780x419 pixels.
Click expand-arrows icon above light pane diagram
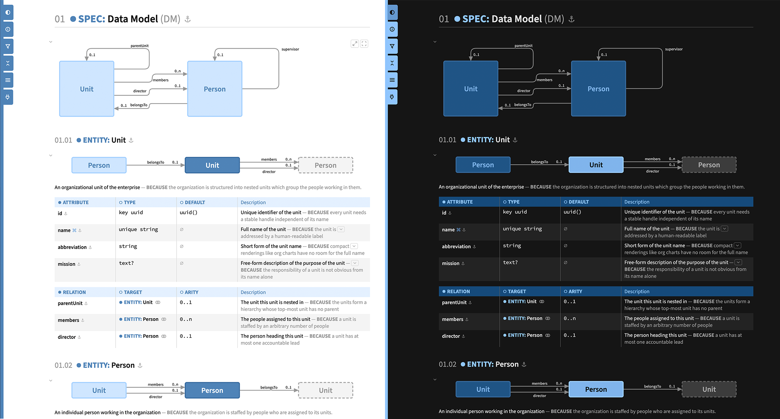tap(355, 44)
